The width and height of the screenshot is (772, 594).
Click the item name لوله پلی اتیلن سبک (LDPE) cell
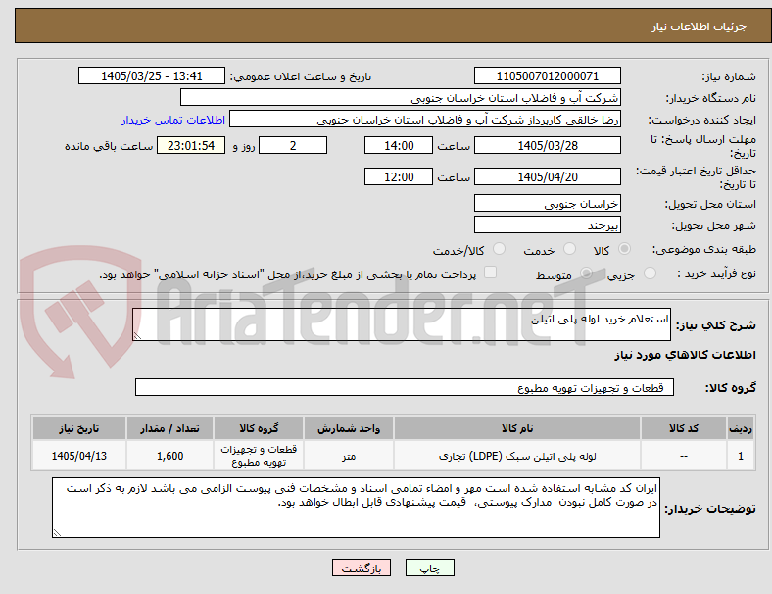[517, 456]
